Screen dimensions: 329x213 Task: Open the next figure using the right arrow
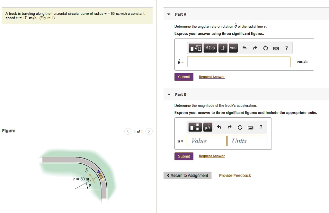149,131
